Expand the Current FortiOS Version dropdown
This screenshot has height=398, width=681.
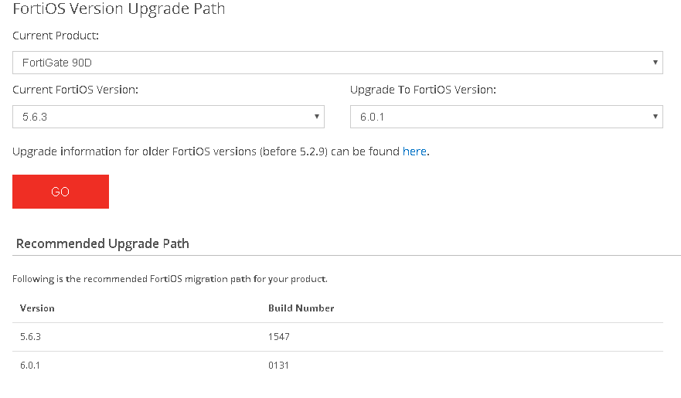(x=168, y=117)
